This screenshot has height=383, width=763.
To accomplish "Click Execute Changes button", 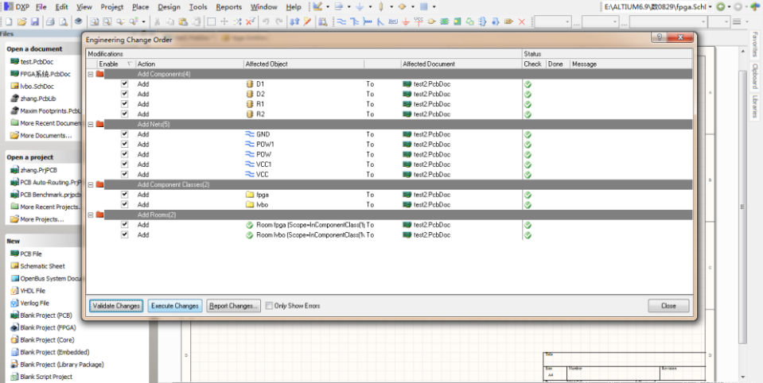I will click(175, 306).
